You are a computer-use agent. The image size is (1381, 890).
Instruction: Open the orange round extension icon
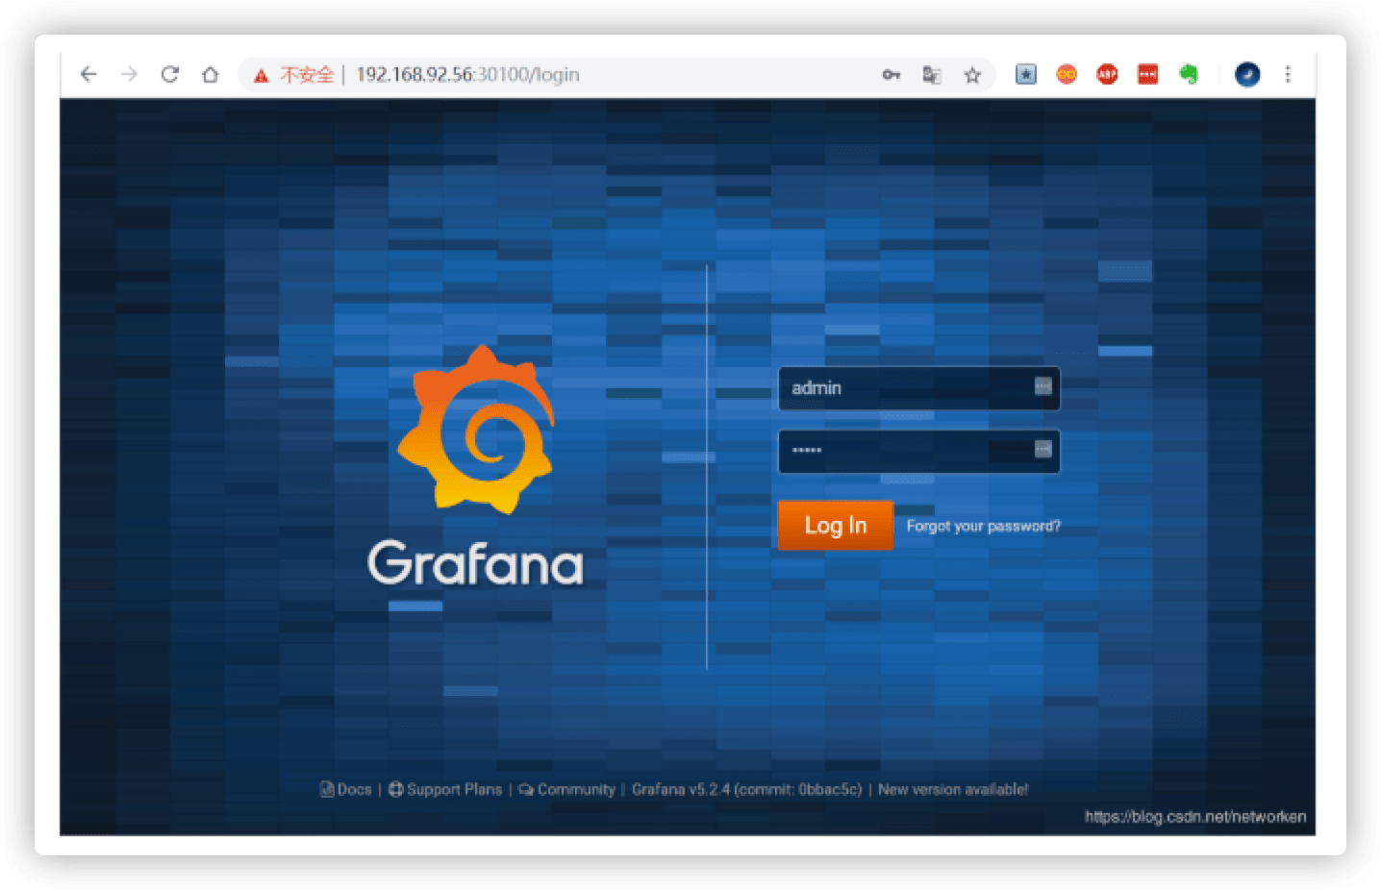tap(1067, 74)
